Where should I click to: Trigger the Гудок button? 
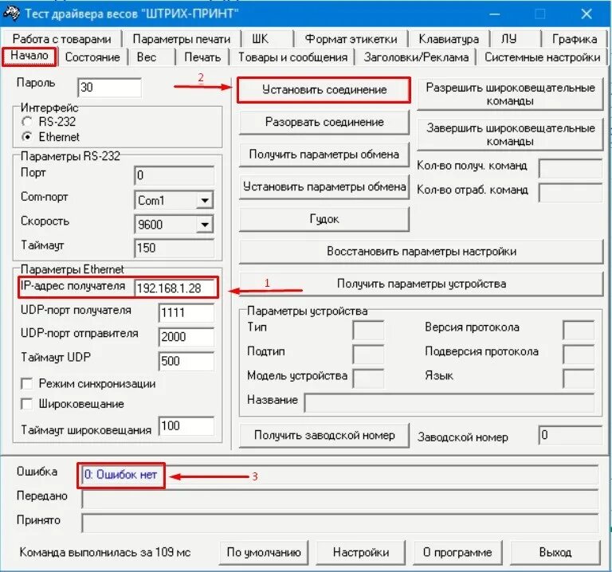click(324, 219)
